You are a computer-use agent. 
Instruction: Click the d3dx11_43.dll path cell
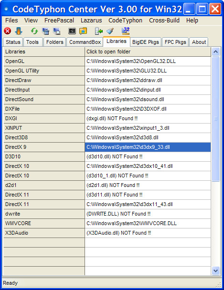148,204
